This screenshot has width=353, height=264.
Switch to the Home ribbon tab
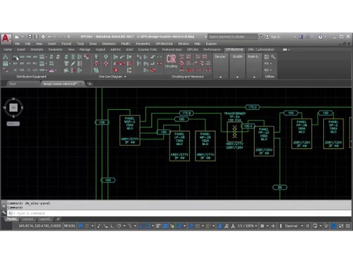(x=8, y=49)
